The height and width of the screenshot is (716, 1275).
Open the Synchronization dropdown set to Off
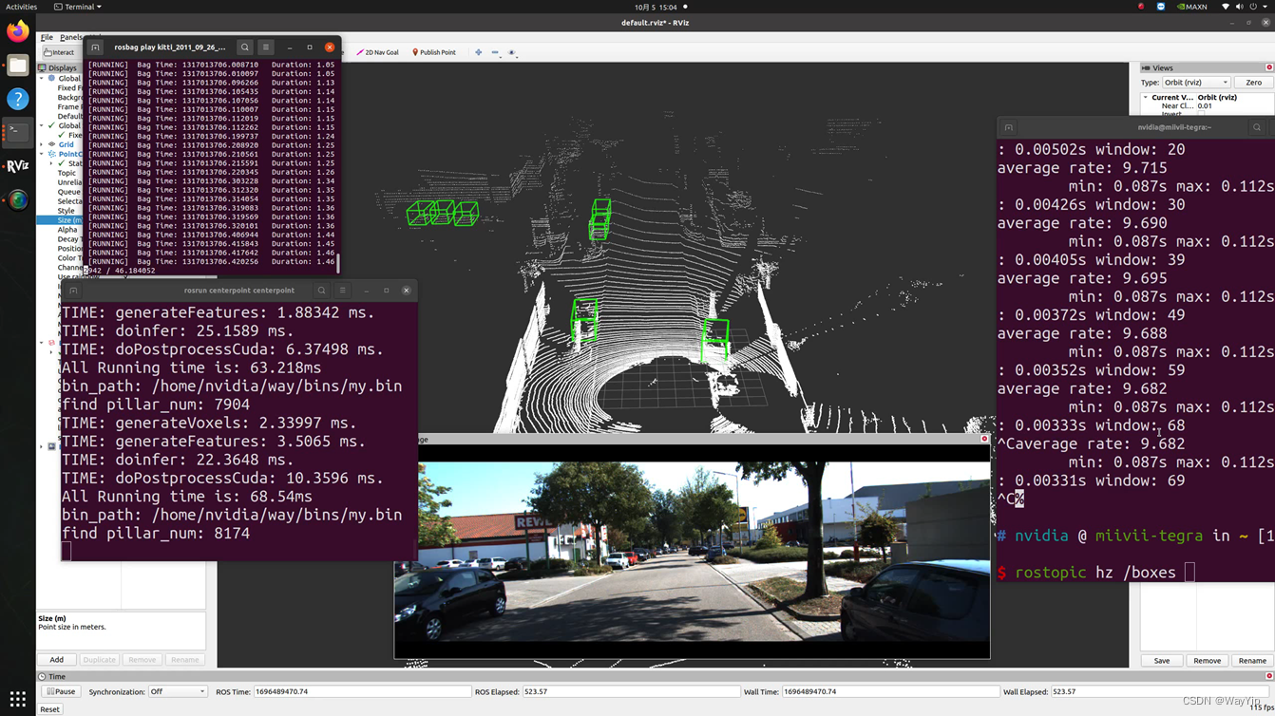(177, 691)
